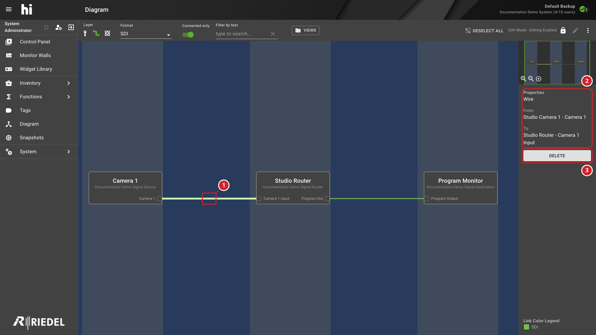Click the backup status green check icon
Viewport: 596px width, 335px height.
tap(583, 9)
